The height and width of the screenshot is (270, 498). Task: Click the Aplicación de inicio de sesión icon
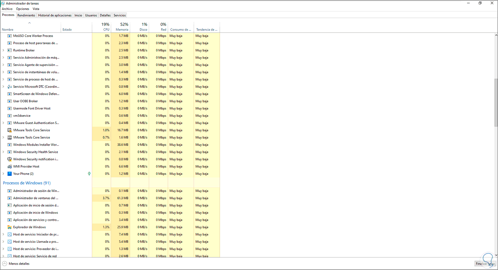[10, 206]
